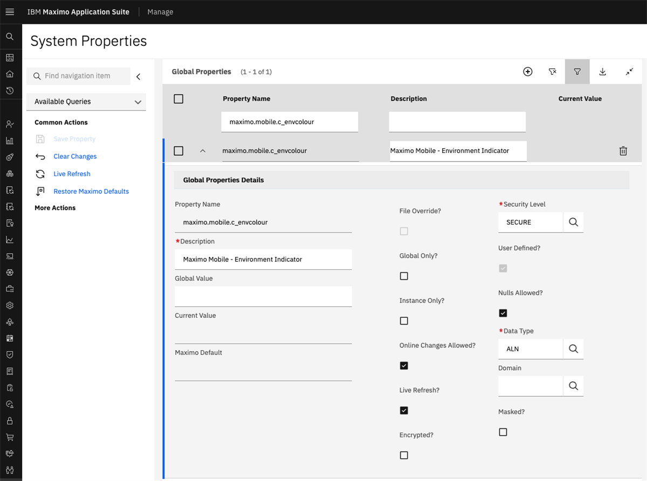Click the Global Properties Details section heading
The image size is (647, 481).
tap(224, 180)
